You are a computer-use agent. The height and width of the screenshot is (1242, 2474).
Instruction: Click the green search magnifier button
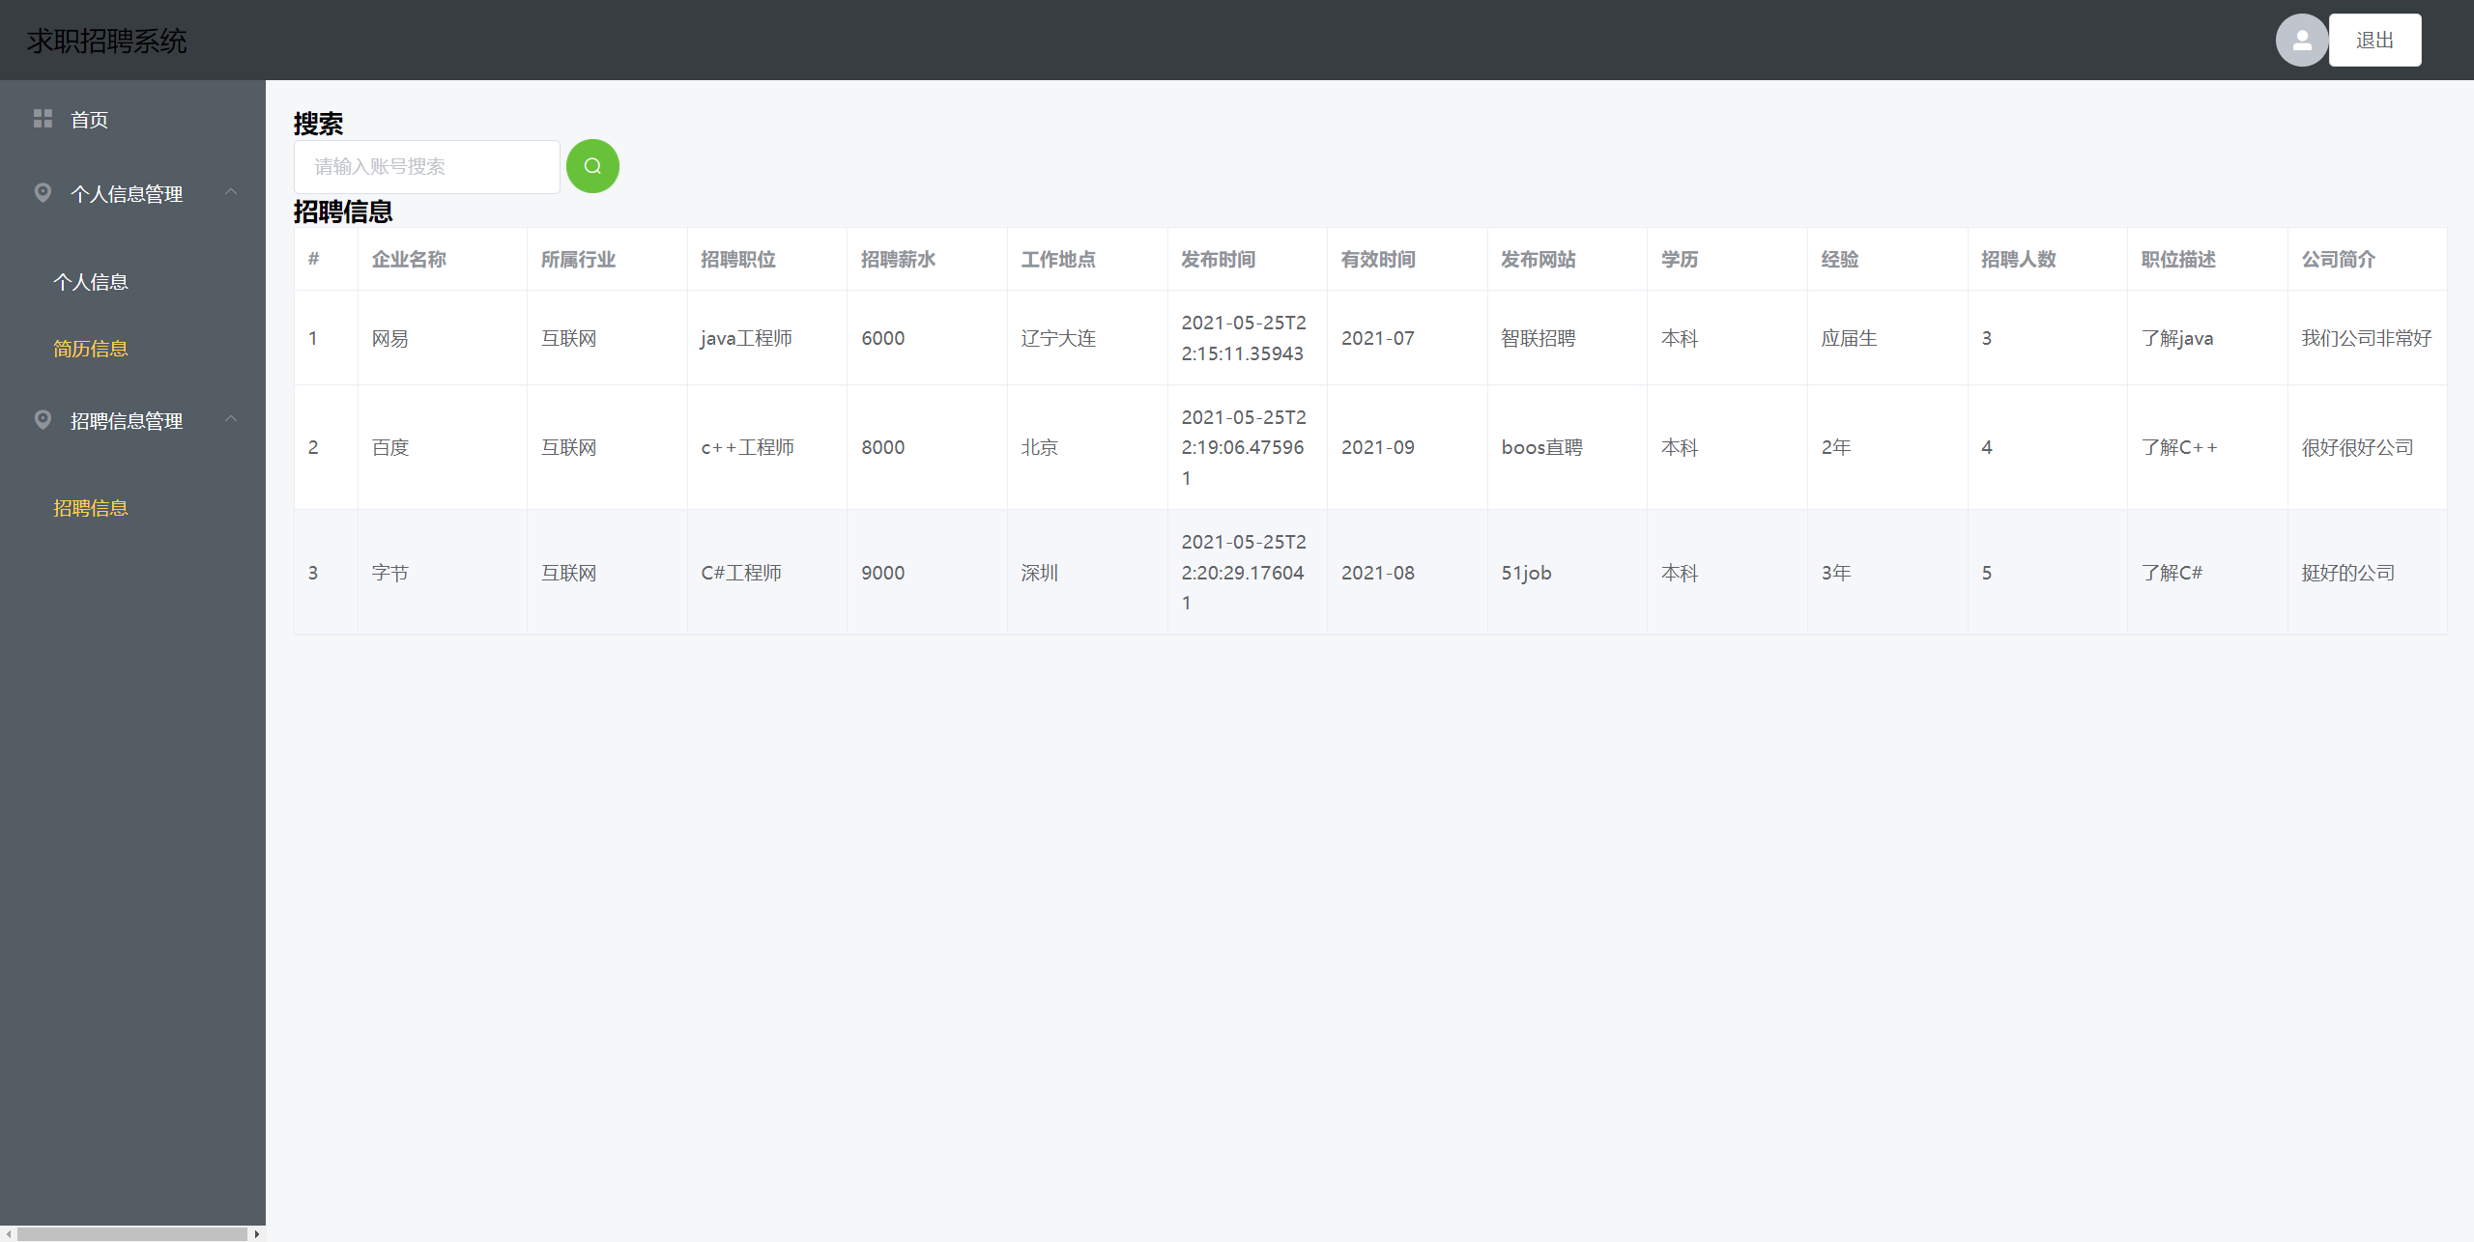(592, 166)
